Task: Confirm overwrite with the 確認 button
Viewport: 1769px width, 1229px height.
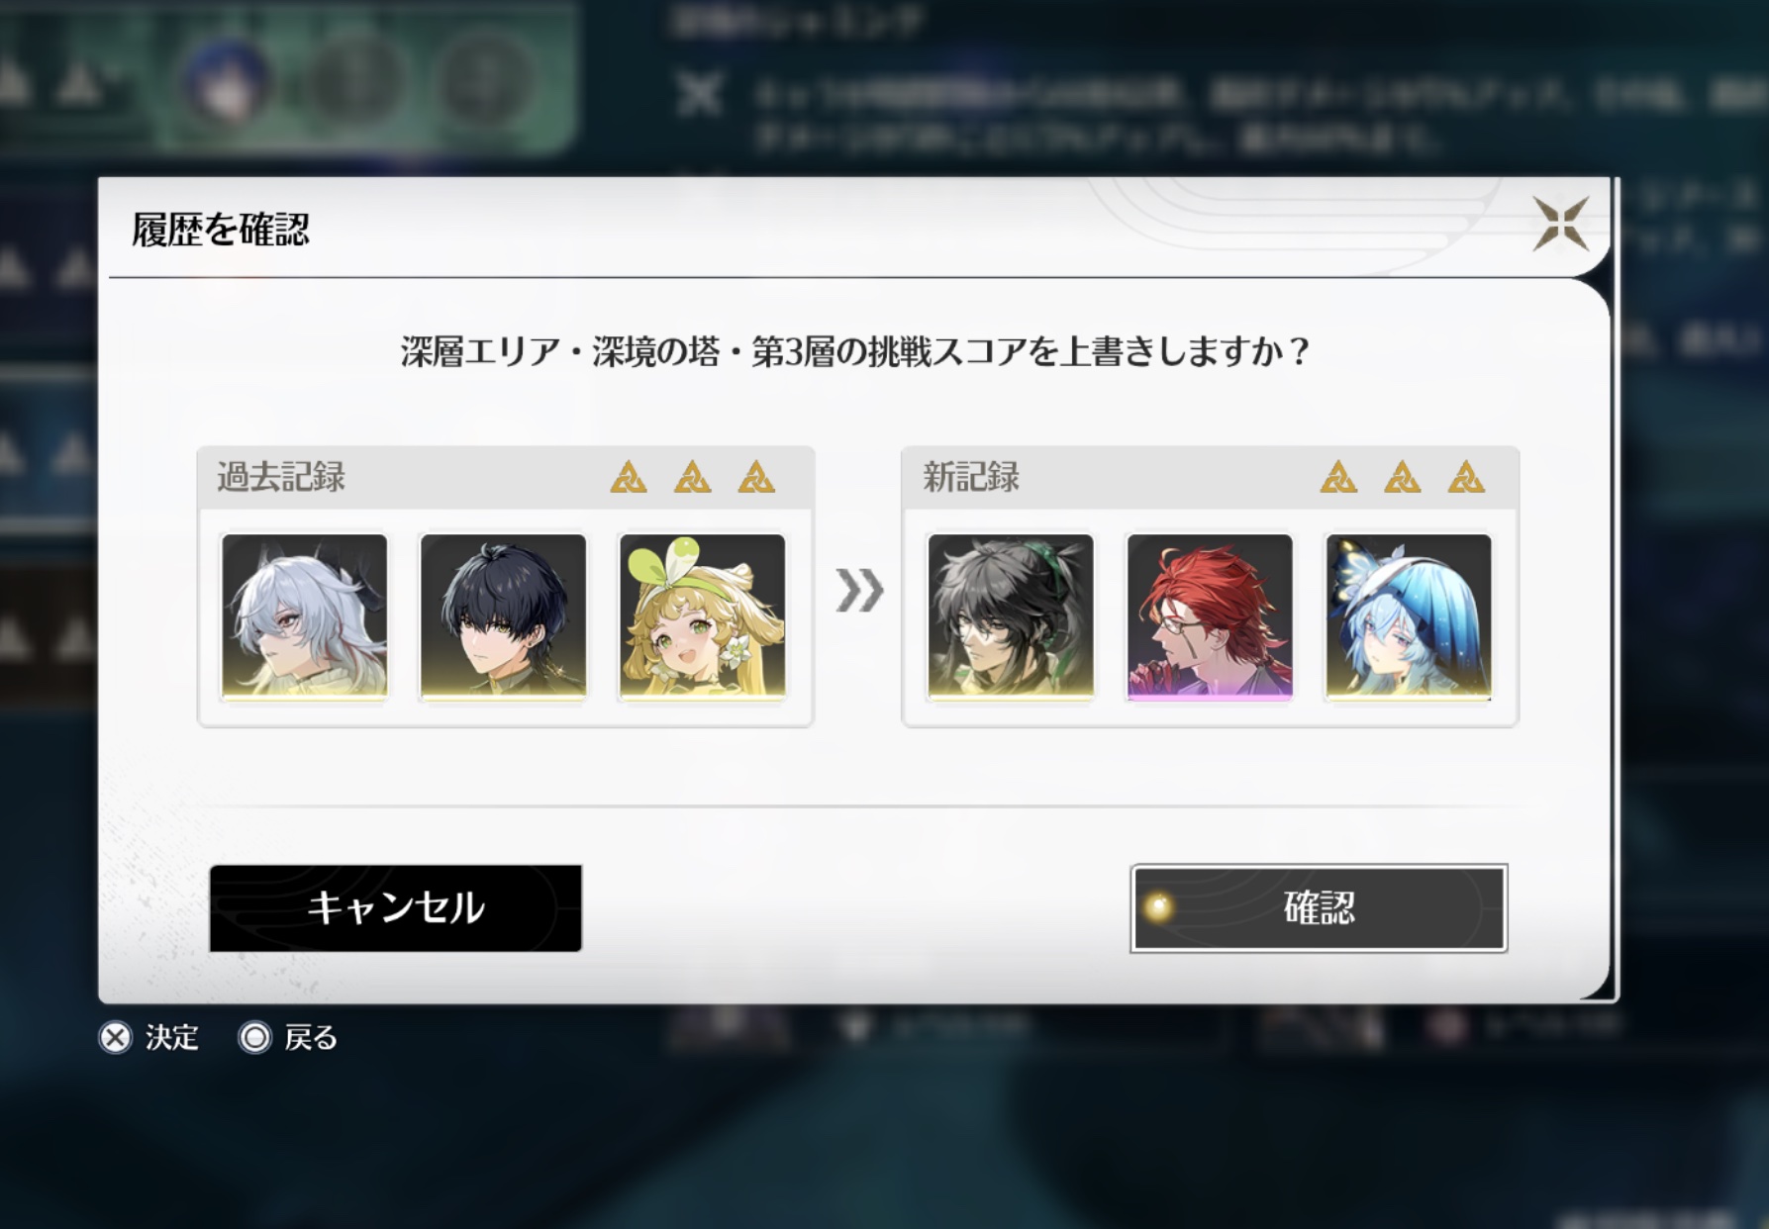Action: click(x=1319, y=908)
